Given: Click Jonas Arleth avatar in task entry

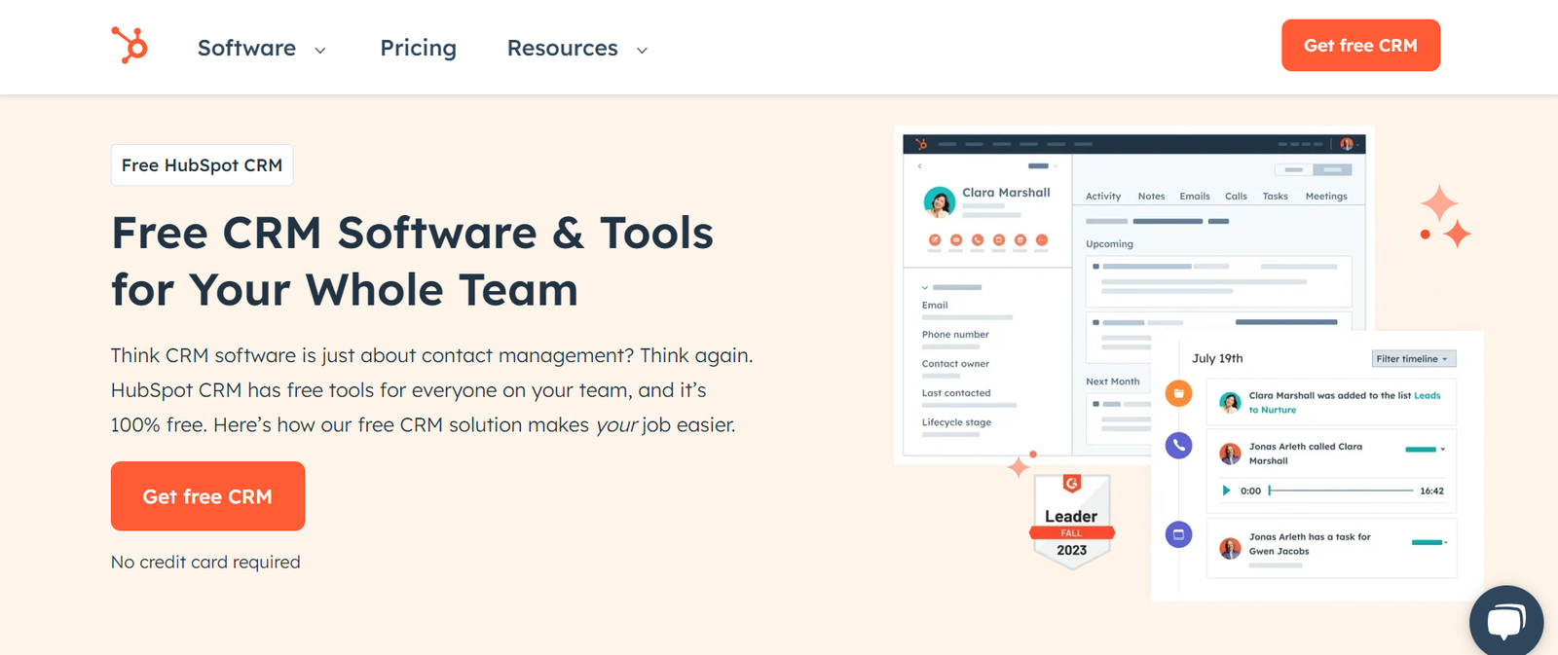Looking at the screenshot, I should pos(1230,548).
